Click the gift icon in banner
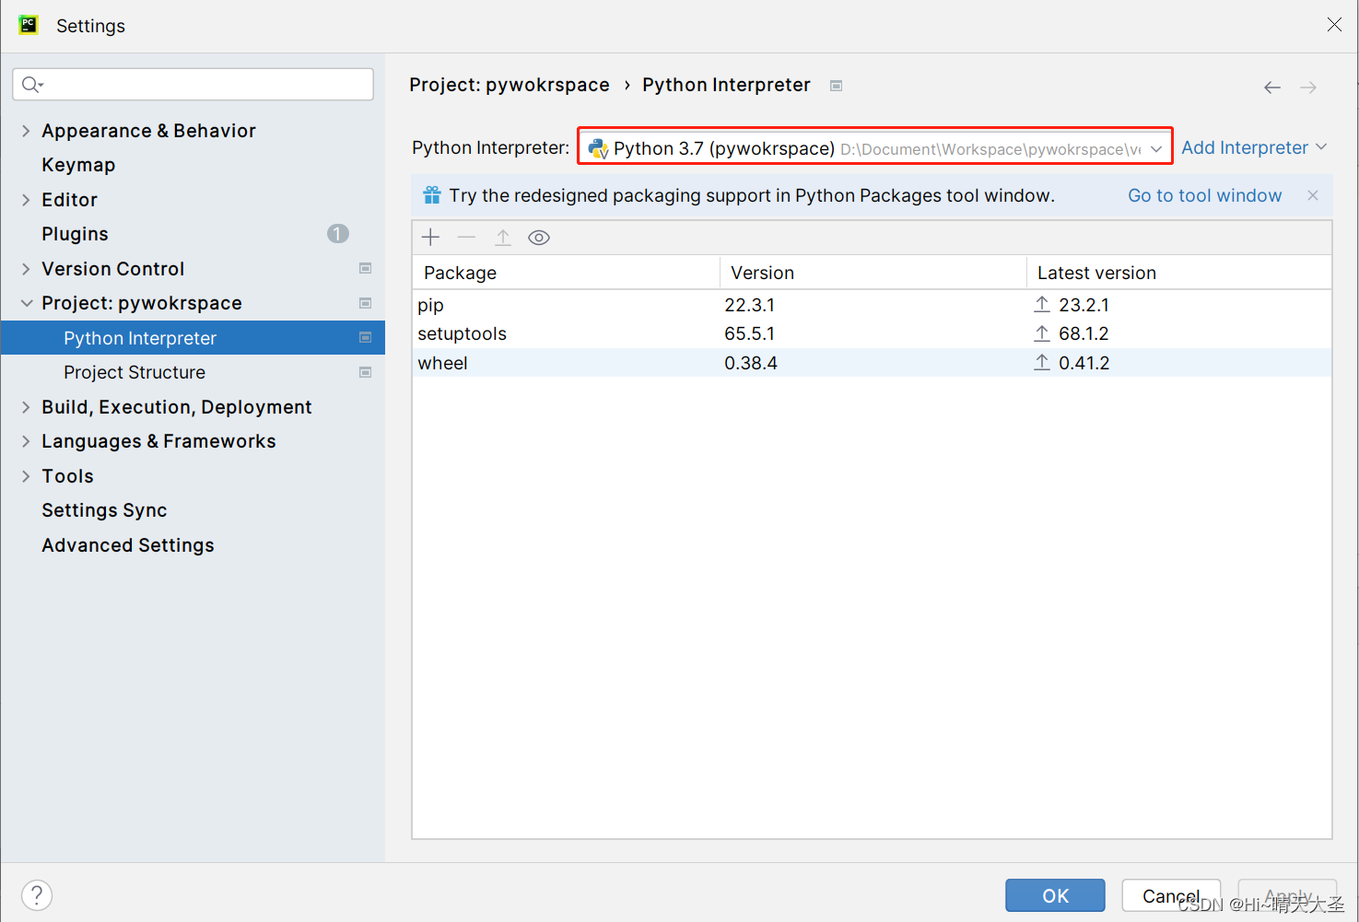The height and width of the screenshot is (922, 1359). tap(432, 195)
